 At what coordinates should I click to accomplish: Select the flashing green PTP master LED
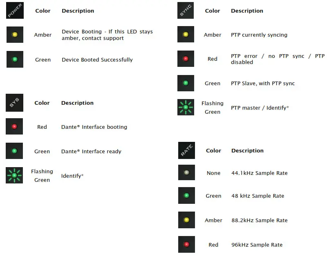(186, 107)
